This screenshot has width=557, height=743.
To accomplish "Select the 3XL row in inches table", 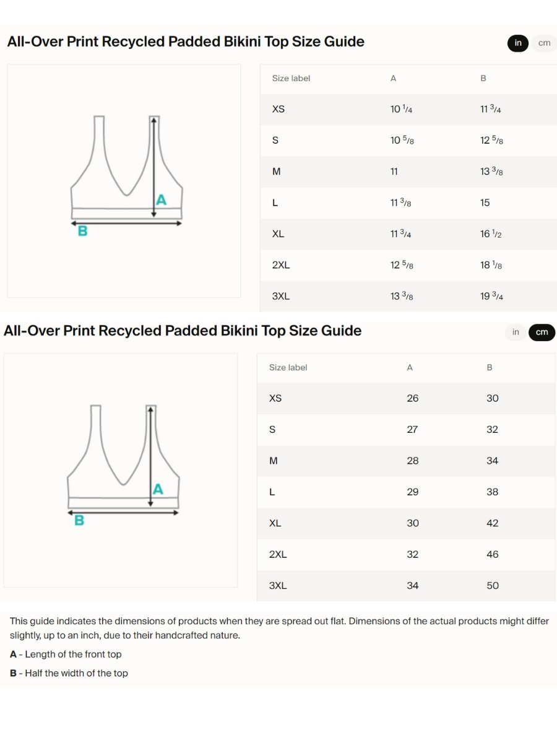I will pyautogui.click(x=408, y=296).
